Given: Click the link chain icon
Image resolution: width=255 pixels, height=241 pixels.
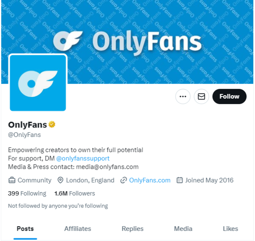Looking at the screenshot, I should pos(124,180).
